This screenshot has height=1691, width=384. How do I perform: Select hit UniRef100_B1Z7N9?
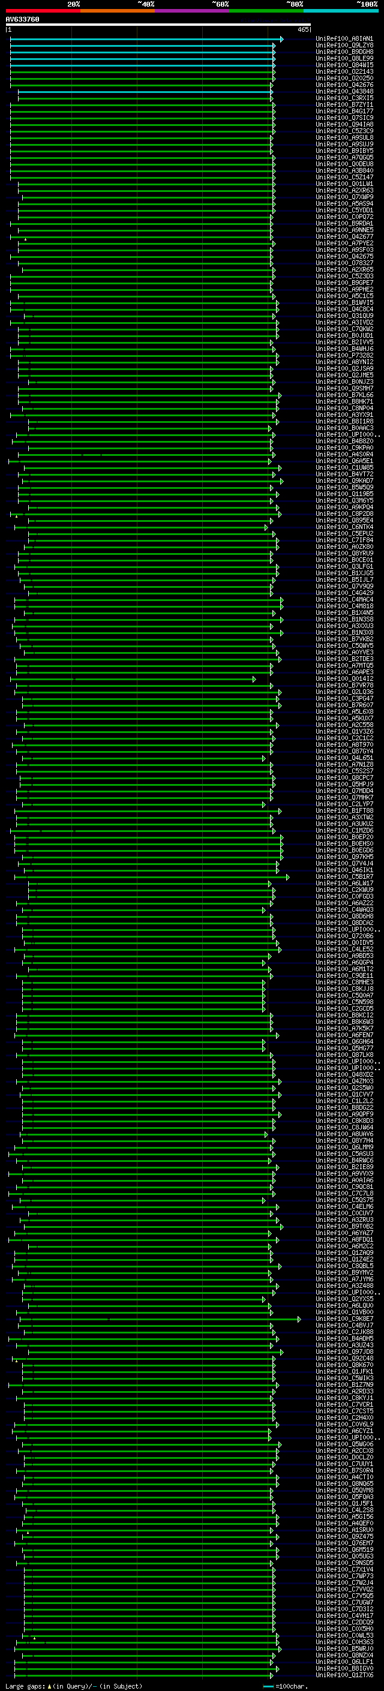click(344, 1384)
